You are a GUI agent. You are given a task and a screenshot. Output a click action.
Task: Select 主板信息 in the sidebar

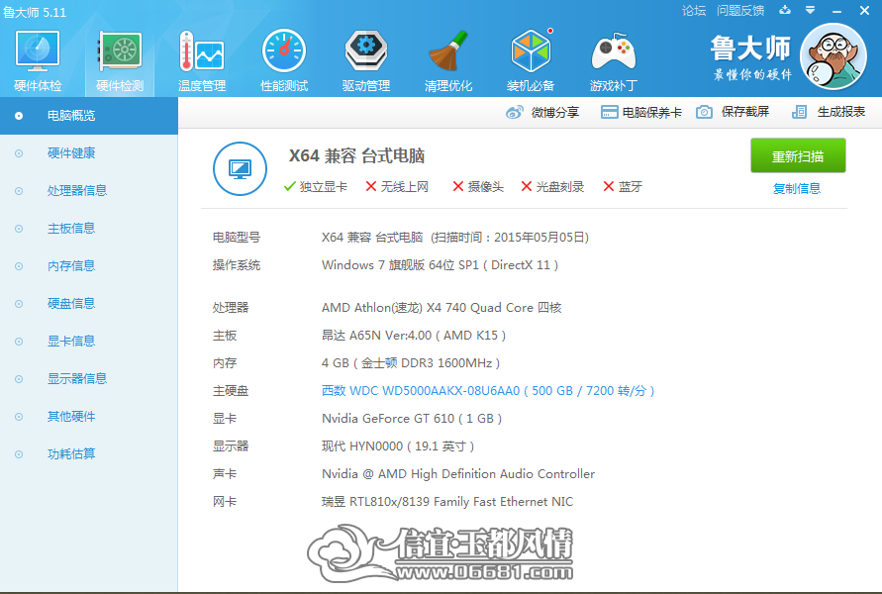coord(89,229)
